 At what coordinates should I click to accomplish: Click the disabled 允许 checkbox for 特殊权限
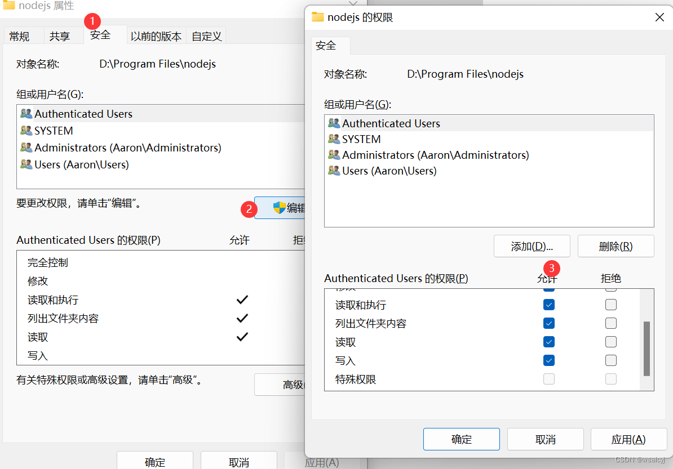(548, 379)
